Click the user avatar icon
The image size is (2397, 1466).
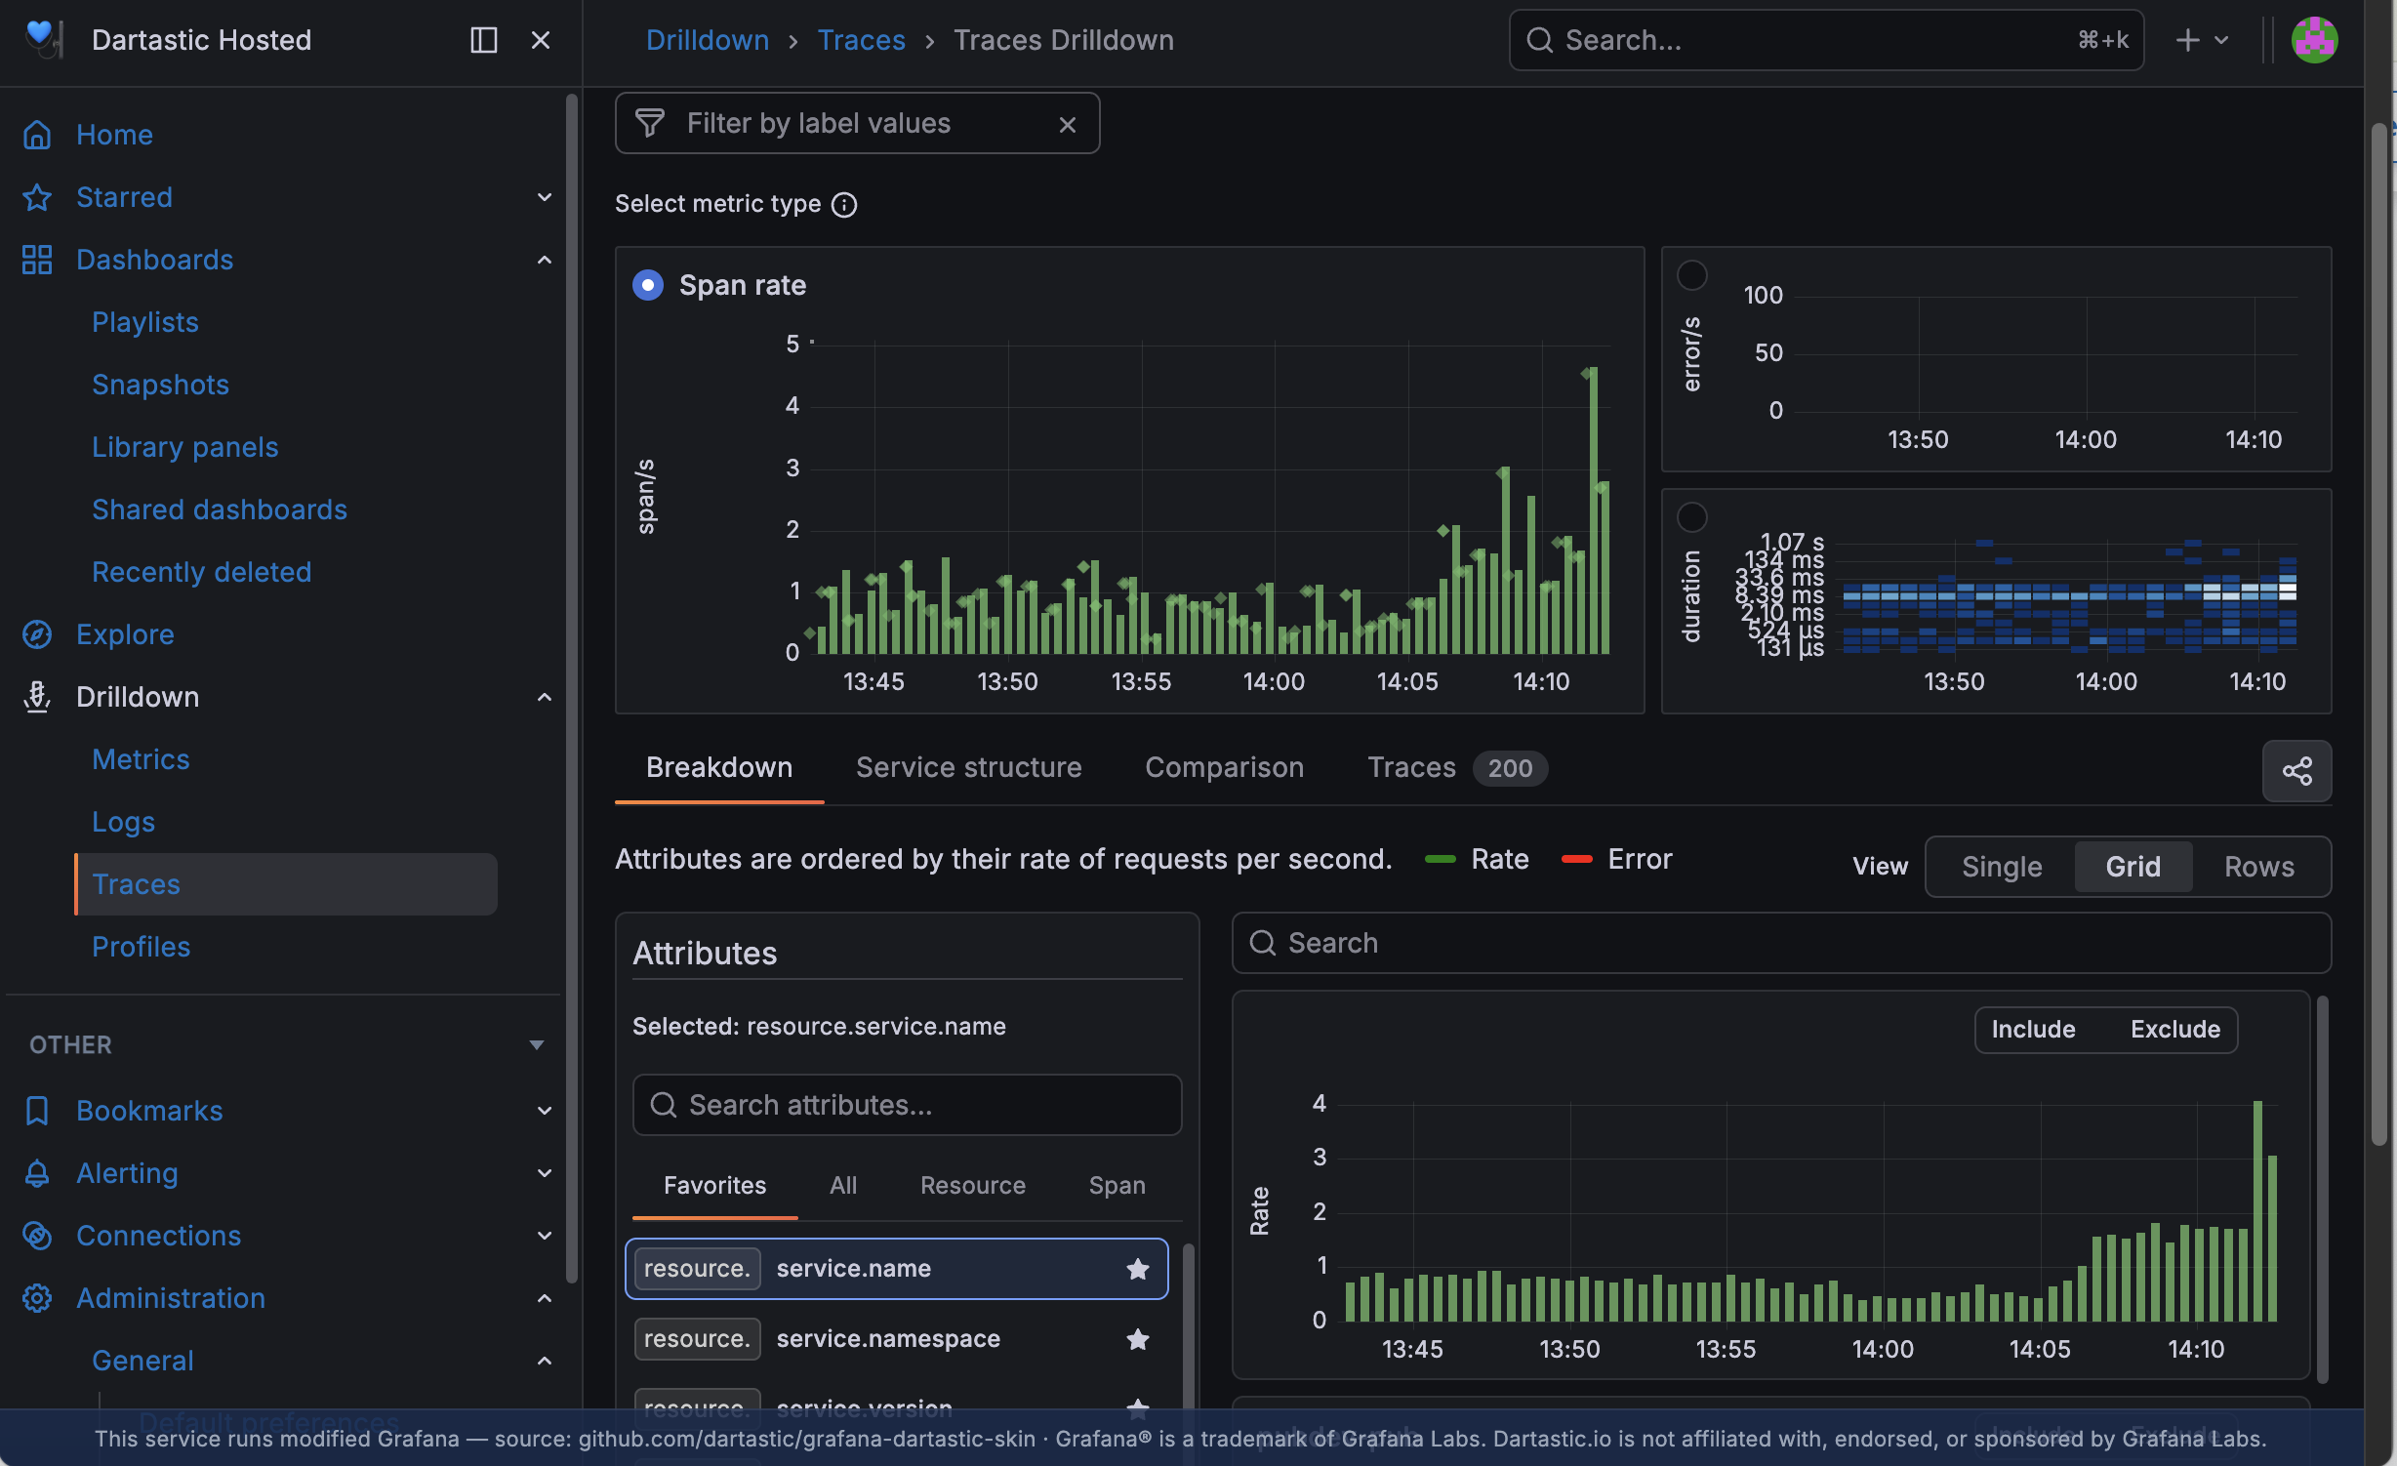2314,40
